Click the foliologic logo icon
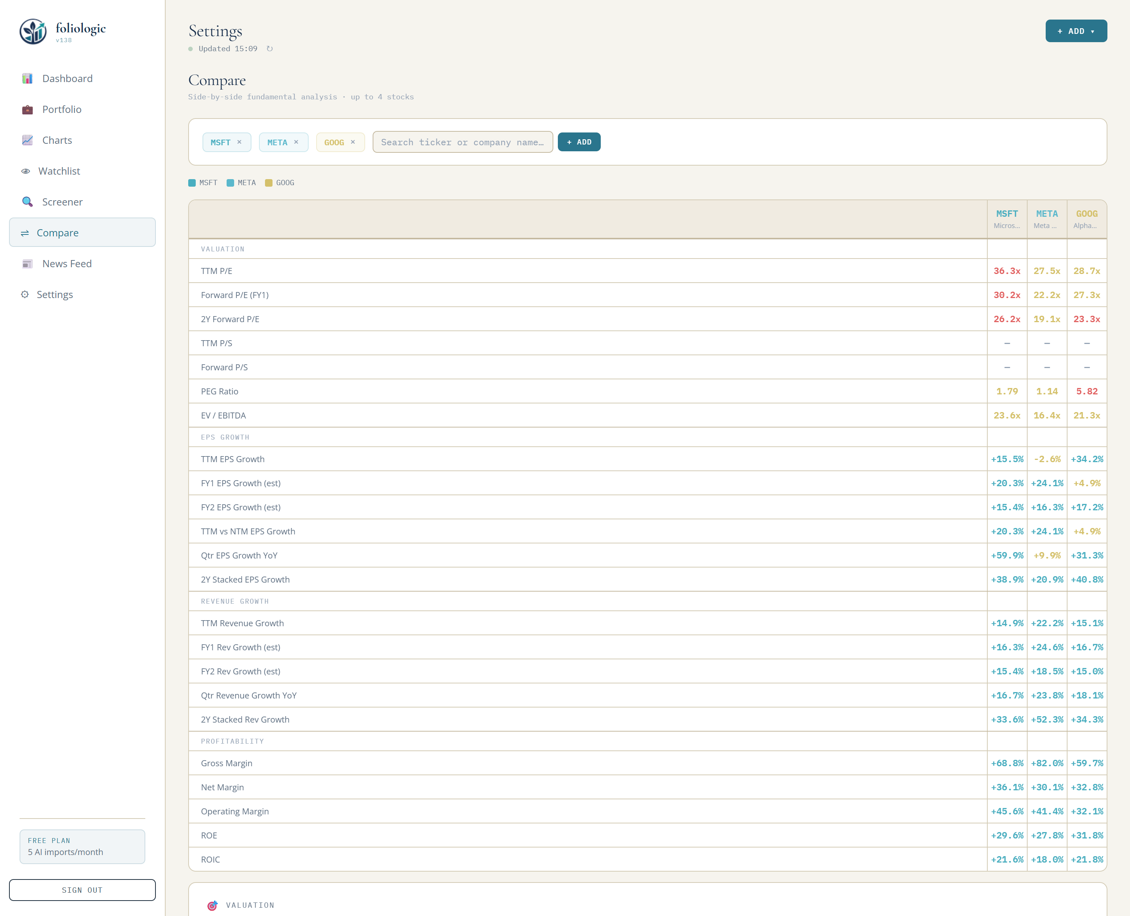Image resolution: width=1130 pixels, height=916 pixels. [x=33, y=32]
